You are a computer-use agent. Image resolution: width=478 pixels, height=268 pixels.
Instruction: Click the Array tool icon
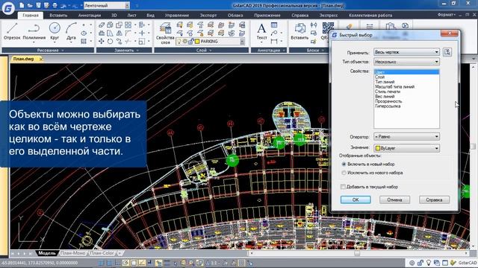coord(128,25)
